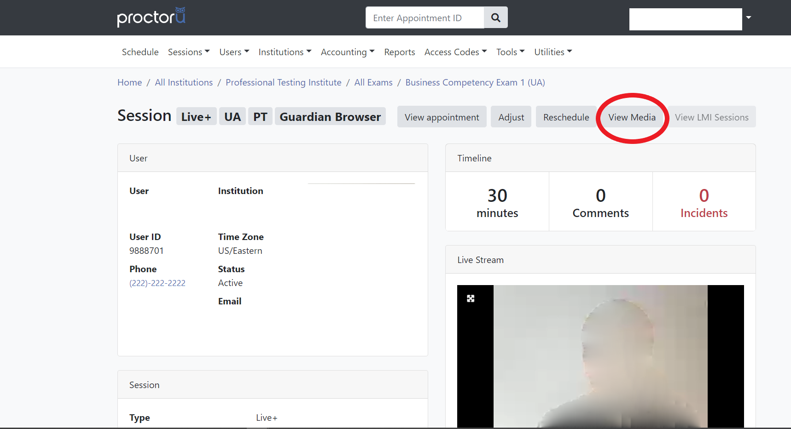Call the phone number (222)-222-2222
This screenshot has width=791, height=429.
pos(157,283)
